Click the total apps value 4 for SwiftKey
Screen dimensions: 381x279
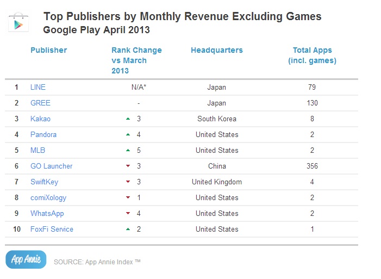pyautogui.click(x=312, y=182)
